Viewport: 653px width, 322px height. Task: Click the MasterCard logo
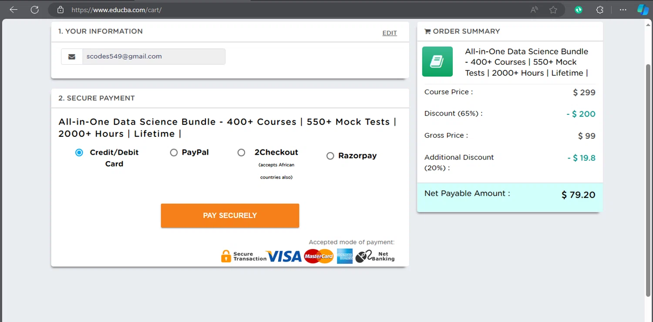pos(319,256)
